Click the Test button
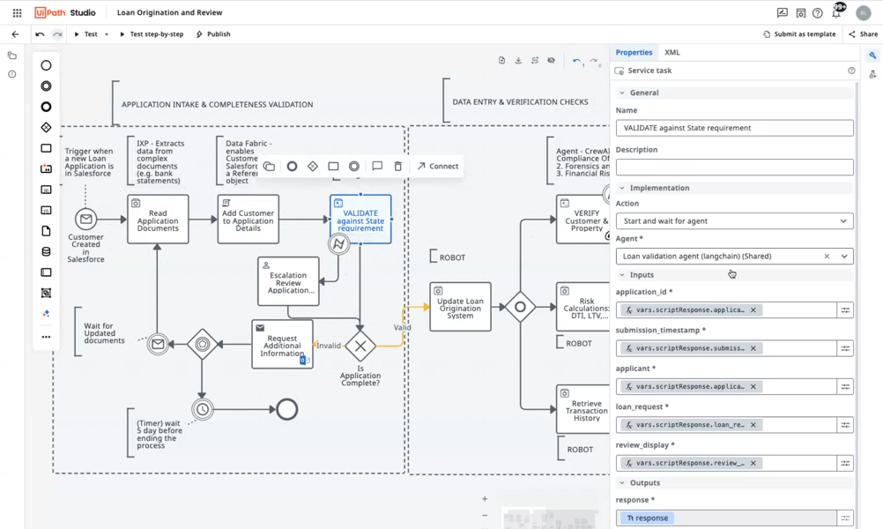Image resolution: width=883 pixels, height=529 pixels. coord(86,34)
